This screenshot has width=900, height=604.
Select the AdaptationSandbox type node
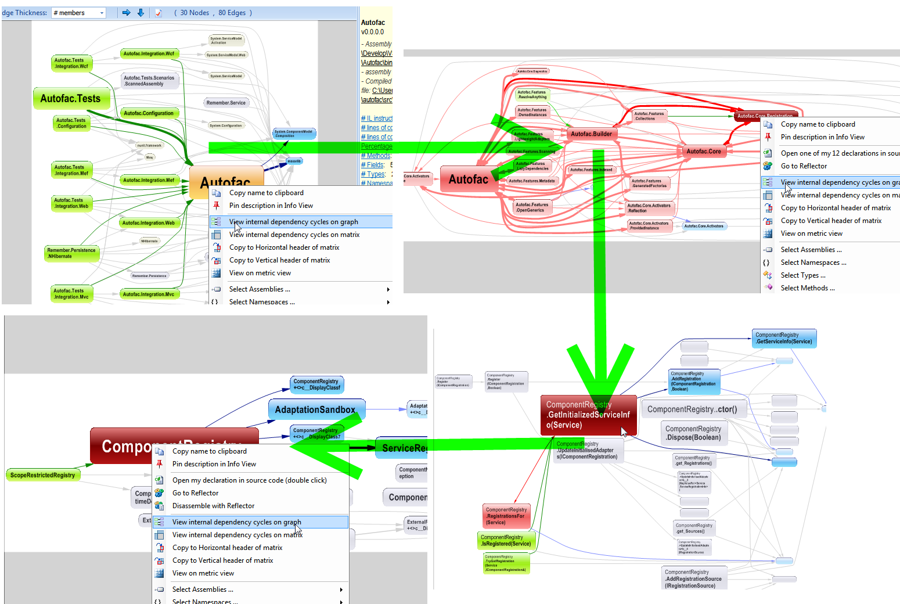pyautogui.click(x=316, y=409)
